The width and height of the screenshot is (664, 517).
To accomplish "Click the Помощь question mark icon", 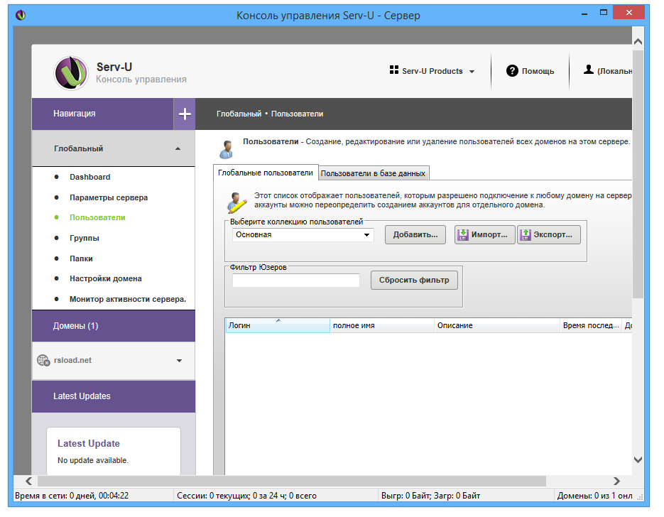I will 512,71.
